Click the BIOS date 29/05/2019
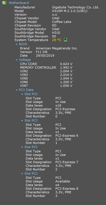This screenshot has height=205, width=106. pos(45,56)
